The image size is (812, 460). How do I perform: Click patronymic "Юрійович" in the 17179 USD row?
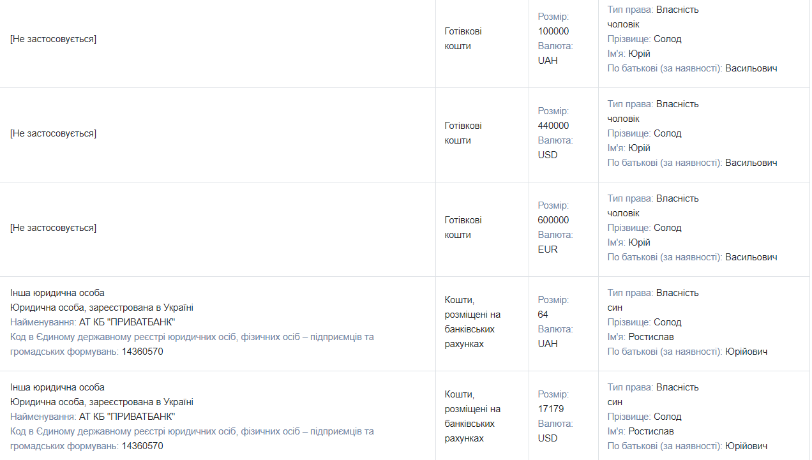pyautogui.click(x=746, y=446)
